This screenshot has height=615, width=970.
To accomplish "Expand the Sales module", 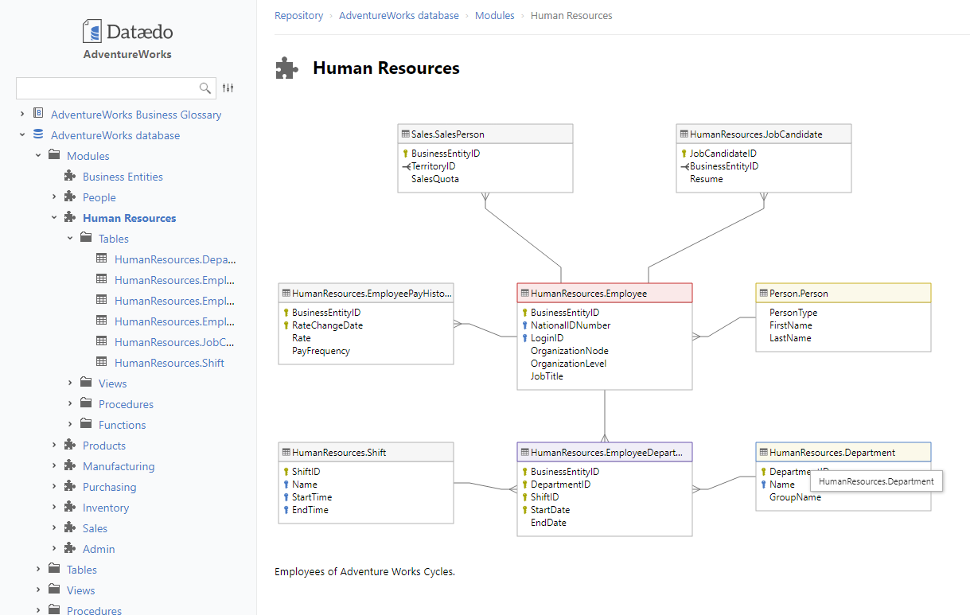I will point(54,527).
